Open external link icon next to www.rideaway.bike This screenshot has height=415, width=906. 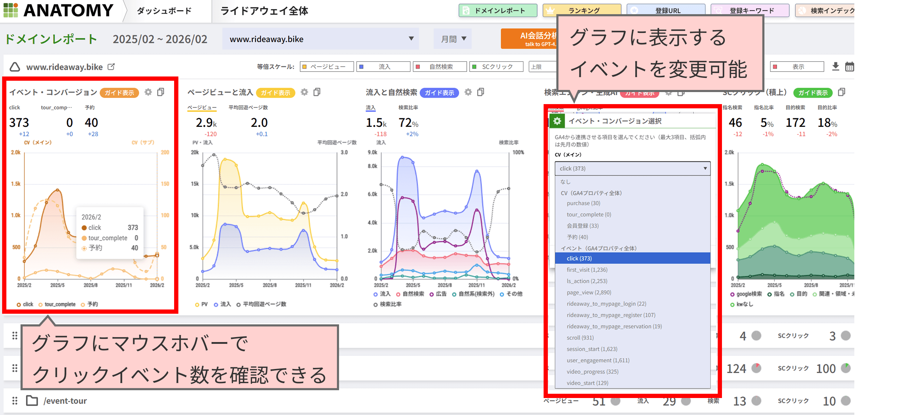[x=111, y=67]
